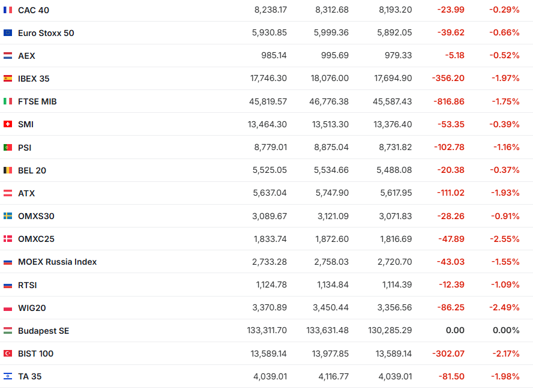The width and height of the screenshot is (533, 389).
Task: Click the Switzerland flag icon beside SMI
Action: [8, 124]
